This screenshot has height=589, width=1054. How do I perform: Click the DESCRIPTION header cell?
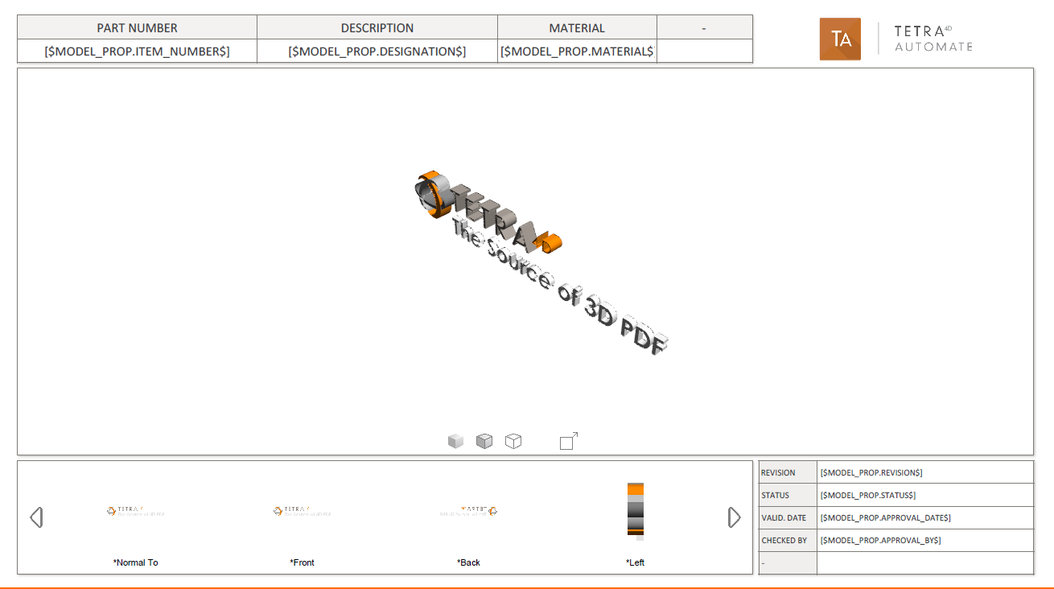[377, 27]
